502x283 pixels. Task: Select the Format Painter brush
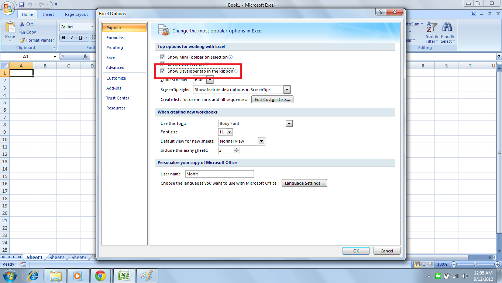point(22,40)
